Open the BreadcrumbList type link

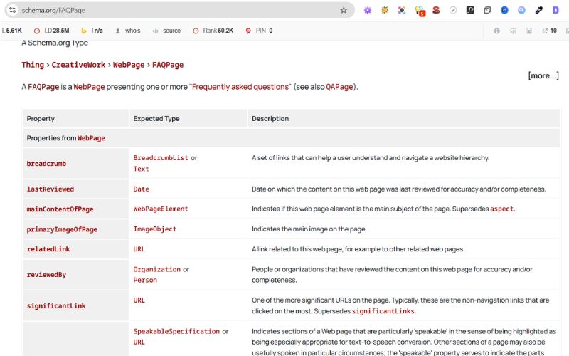(x=161, y=157)
